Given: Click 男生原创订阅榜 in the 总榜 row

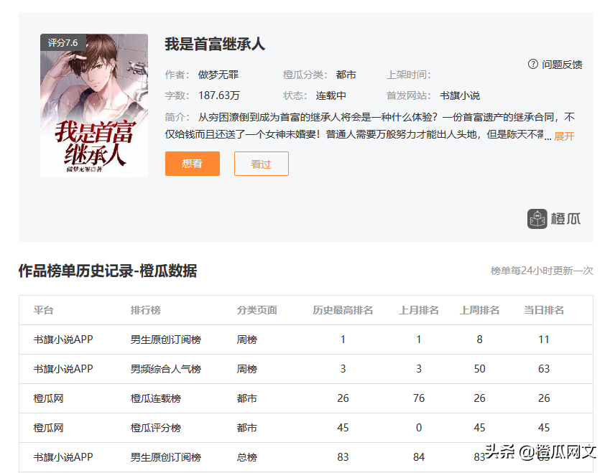Looking at the screenshot, I should pyautogui.click(x=166, y=457).
